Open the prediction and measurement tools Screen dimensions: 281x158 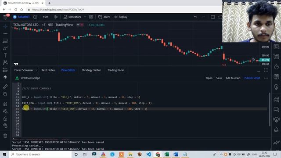pyautogui.click(x=5, y=70)
